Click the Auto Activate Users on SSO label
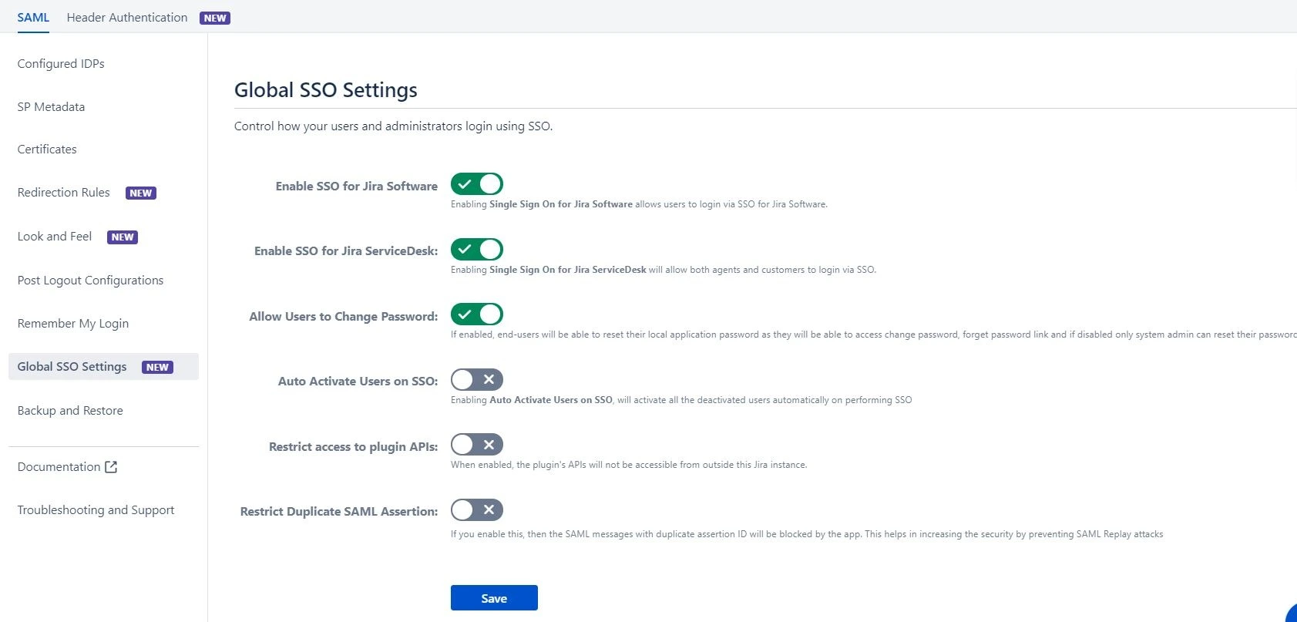The image size is (1297, 622). click(x=358, y=382)
